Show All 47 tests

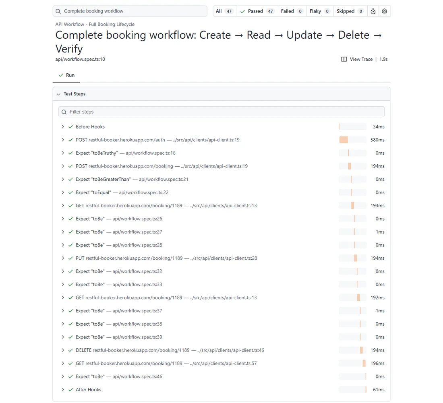225,11
